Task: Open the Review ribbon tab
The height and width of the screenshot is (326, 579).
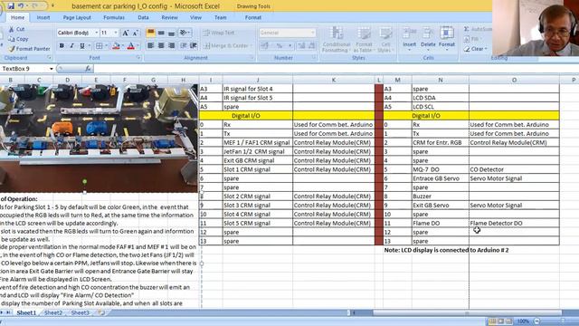Action: click(x=169, y=17)
